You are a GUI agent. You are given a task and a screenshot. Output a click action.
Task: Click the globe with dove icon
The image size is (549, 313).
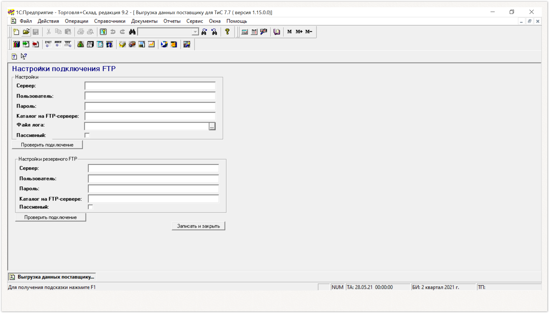click(164, 44)
